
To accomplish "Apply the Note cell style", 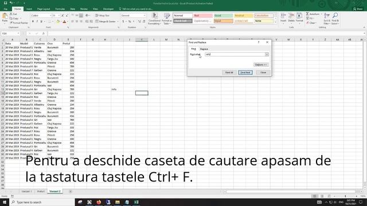I will coord(264,21).
